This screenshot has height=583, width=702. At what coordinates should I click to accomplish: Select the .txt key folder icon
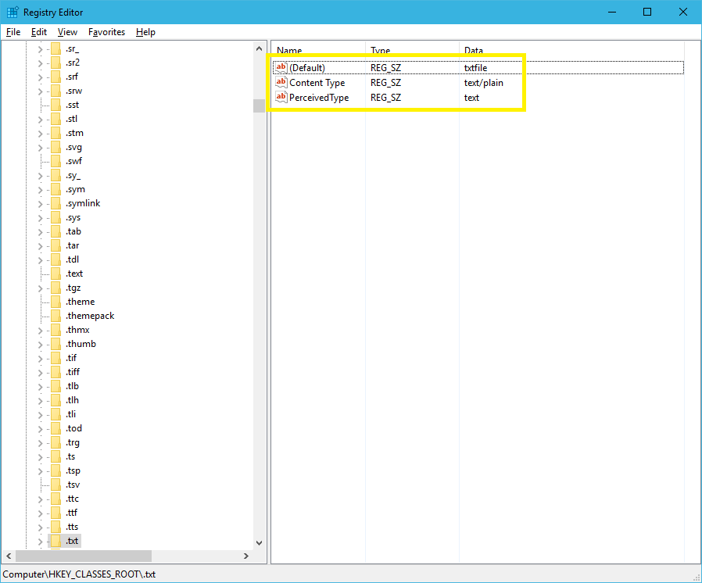click(x=56, y=541)
